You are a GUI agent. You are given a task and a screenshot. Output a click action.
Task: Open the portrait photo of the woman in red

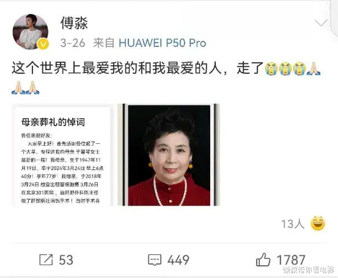[169, 155]
